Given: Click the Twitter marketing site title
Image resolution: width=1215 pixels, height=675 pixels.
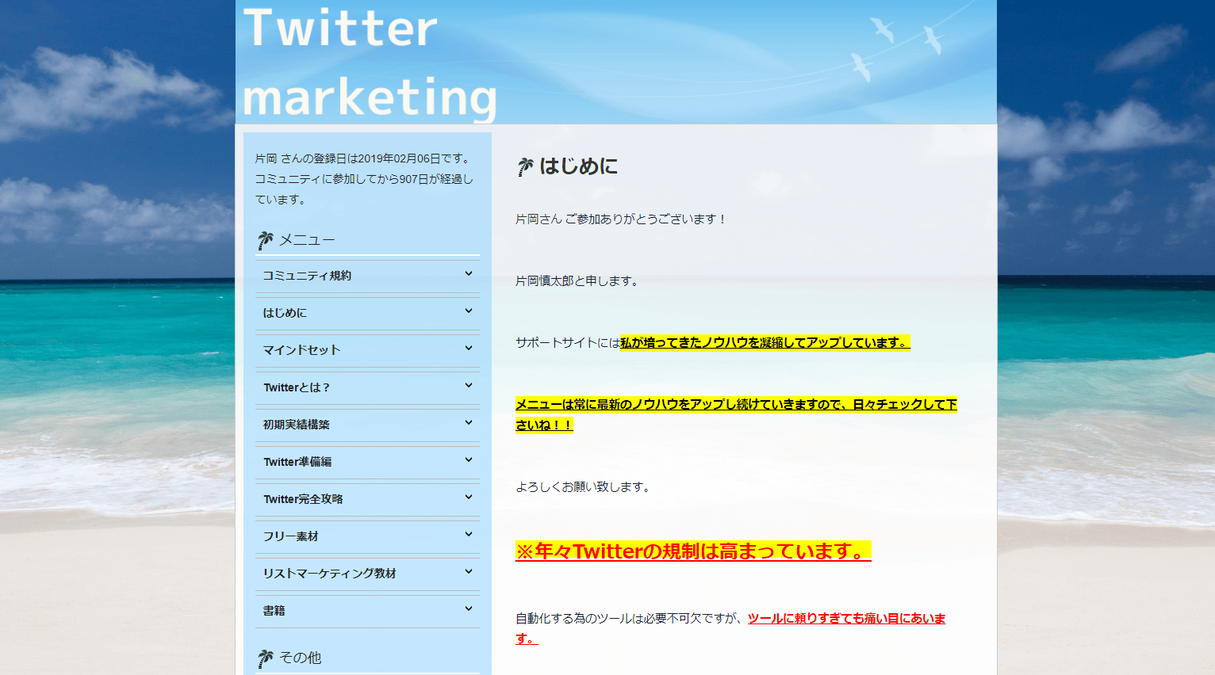Looking at the screenshot, I should point(369,62).
